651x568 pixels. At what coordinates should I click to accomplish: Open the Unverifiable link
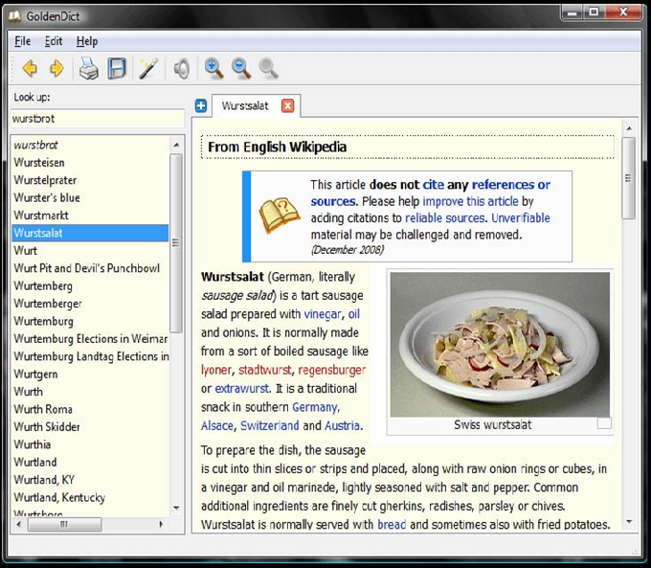tap(521, 218)
